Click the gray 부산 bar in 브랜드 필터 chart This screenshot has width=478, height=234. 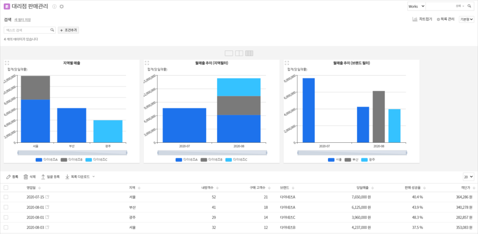379,117
